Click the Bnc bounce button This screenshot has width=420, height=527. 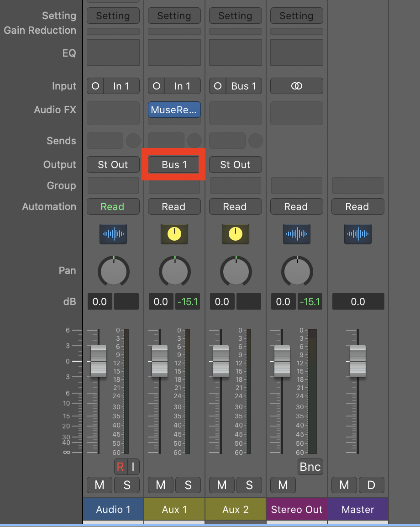(310, 467)
